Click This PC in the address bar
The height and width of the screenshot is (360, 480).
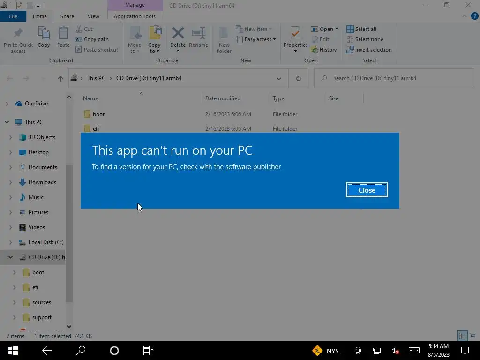tap(96, 78)
